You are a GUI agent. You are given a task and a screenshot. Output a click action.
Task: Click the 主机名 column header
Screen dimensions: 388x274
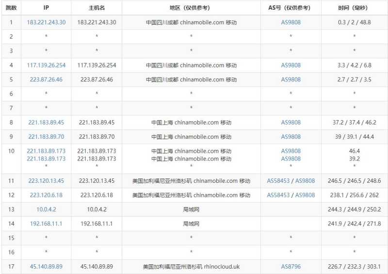pos(97,8)
